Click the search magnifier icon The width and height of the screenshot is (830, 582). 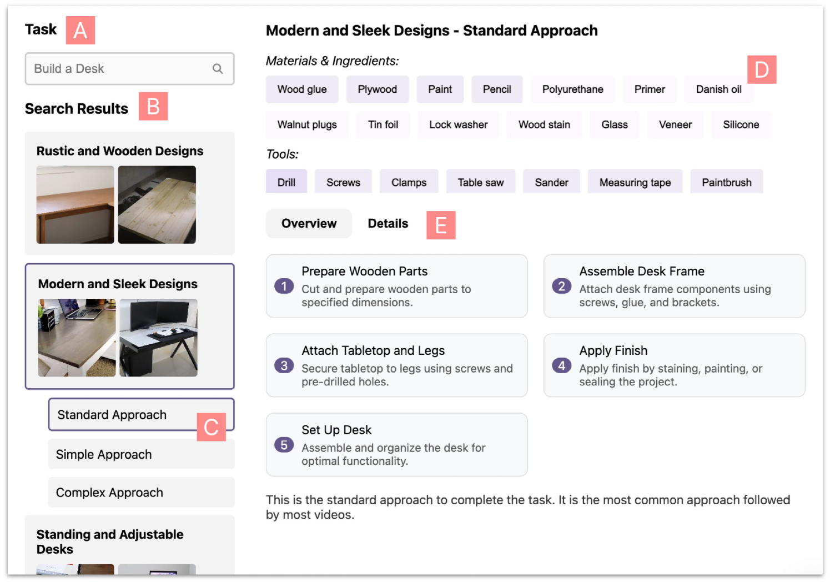218,69
